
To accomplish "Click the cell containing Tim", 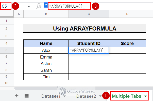I will point(46,77).
